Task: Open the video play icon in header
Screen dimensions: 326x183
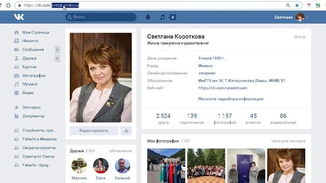Action: coord(173,17)
